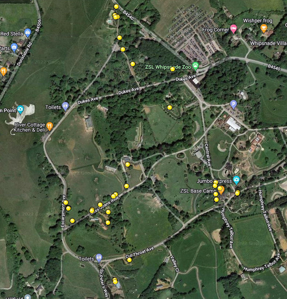Select the orange restaurant pin near Dunstable Rd
This screenshot has height=299, width=287.
coord(3,72)
